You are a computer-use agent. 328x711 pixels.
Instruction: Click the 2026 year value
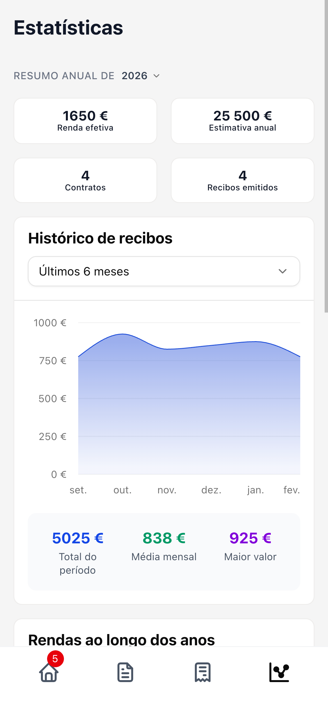coord(135,76)
